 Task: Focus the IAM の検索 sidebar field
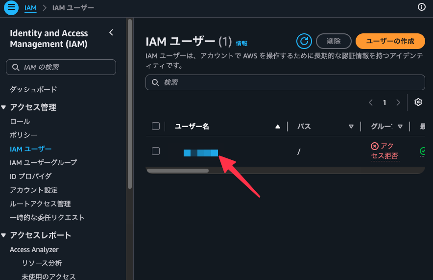pos(61,67)
